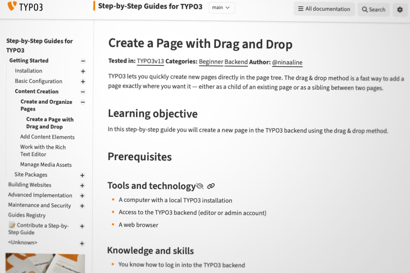
Task: Collapse the Content Creation section
Action: click(x=83, y=92)
